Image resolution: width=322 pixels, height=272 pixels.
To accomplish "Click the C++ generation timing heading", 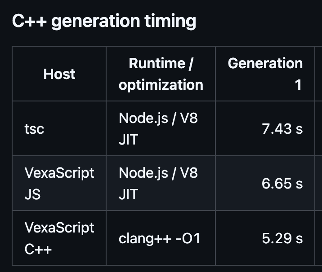I will point(104,22).
